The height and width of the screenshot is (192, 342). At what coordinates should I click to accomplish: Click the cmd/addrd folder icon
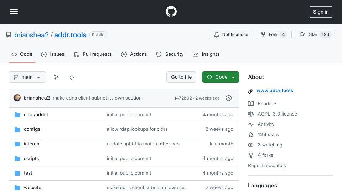(x=17, y=115)
